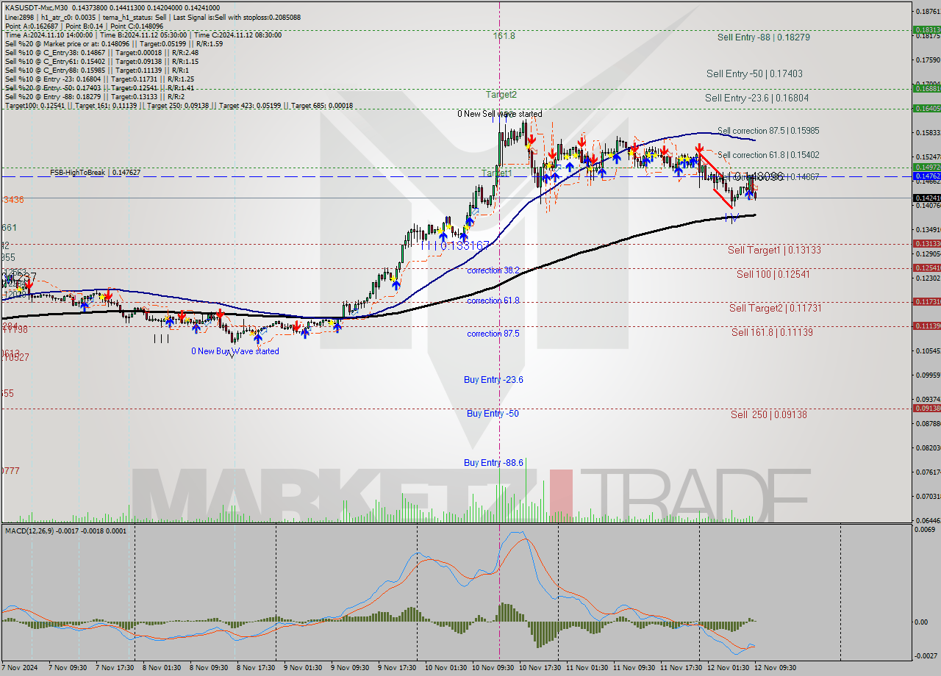Select the blue 'correction 87.5' label

point(493,334)
